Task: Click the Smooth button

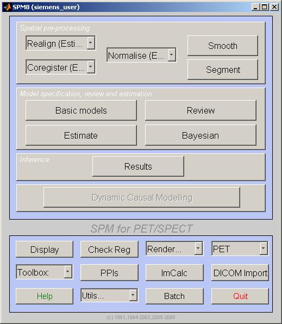Action: [x=222, y=46]
